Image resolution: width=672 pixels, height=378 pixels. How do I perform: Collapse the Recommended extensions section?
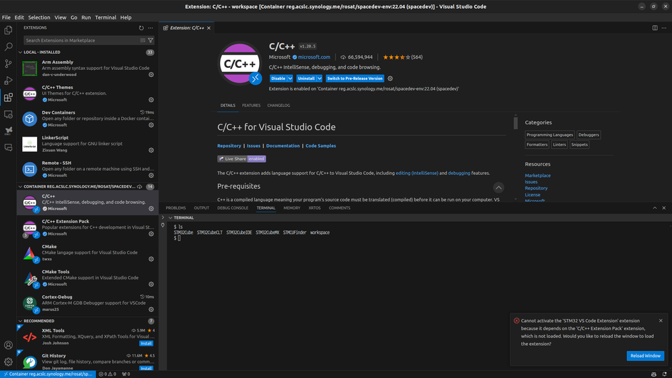click(x=20, y=321)
